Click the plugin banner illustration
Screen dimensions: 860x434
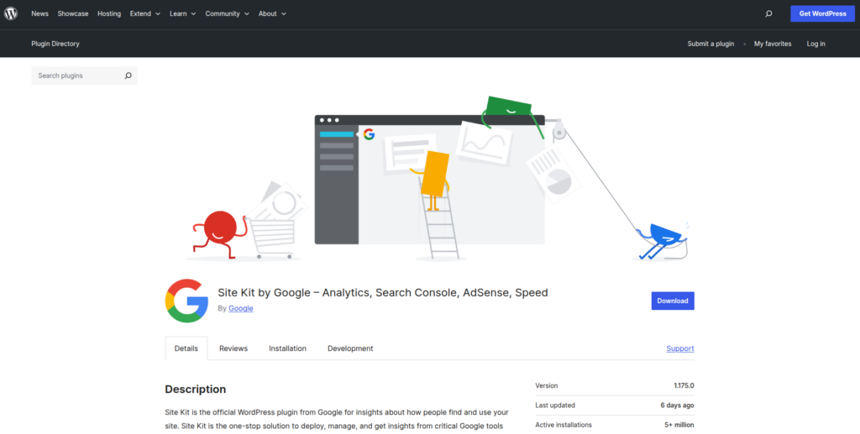[x=429, y=179]
